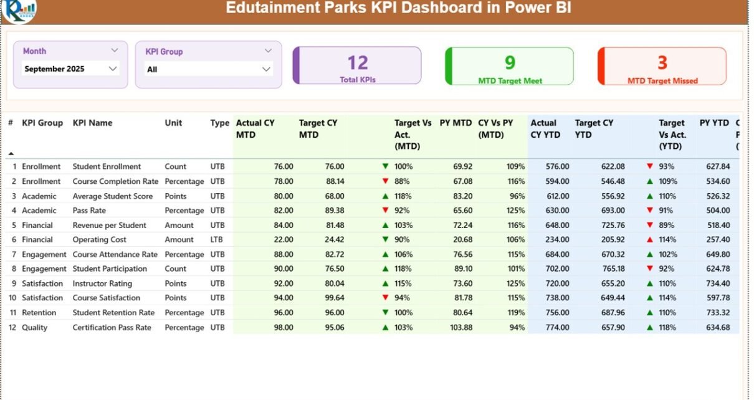Click the red YTD down arrow for Student Enrollment
This screenshot has height=400, width=754.
[x=650, y=167]
